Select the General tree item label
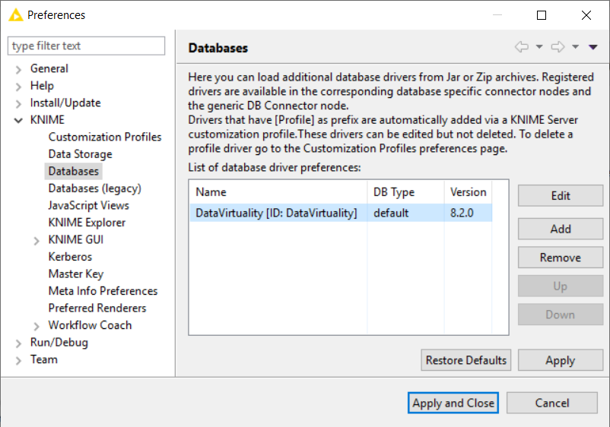 [x=49, y=69]
